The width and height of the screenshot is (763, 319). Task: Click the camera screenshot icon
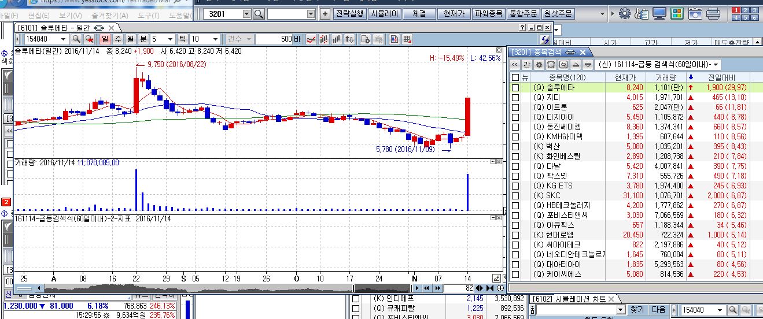(x=696, y=13)
